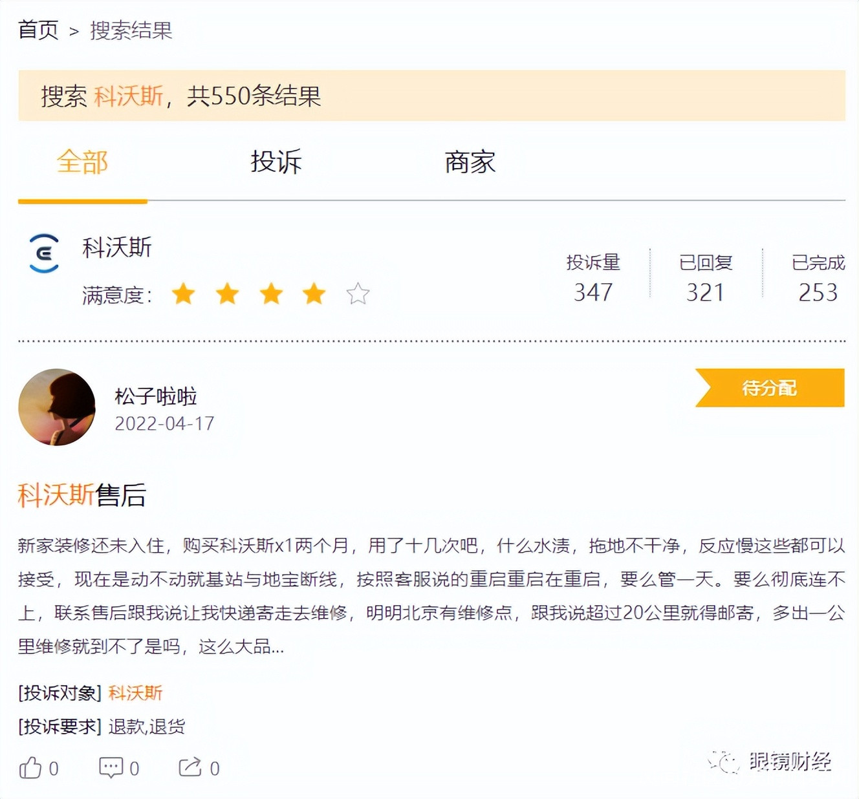Click the orange 待分配 status badge
The image size is (859, 799).
[x=770, y=388]
